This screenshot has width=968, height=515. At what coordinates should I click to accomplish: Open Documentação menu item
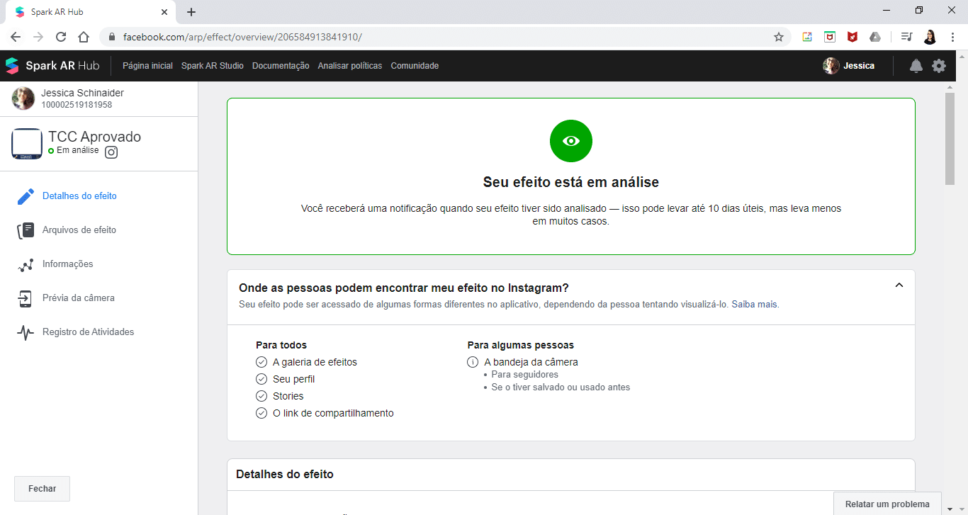click(x=281, y=66)
